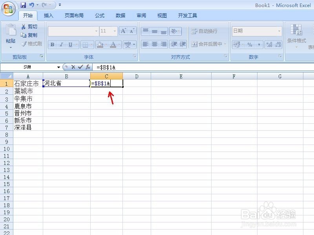Toggle underline formatting
This screenshot has height=235, width=314.
(x=71, y=44)
